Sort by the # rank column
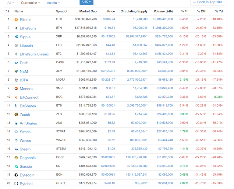234x189 pixels. pos(8,11)
